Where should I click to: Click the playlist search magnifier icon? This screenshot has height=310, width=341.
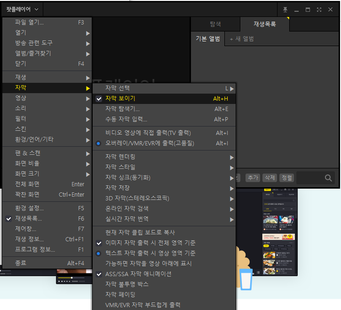[x=328, y=178]
